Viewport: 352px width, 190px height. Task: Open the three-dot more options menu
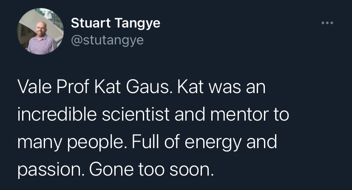pyautogui.click(x=326, y=23)
